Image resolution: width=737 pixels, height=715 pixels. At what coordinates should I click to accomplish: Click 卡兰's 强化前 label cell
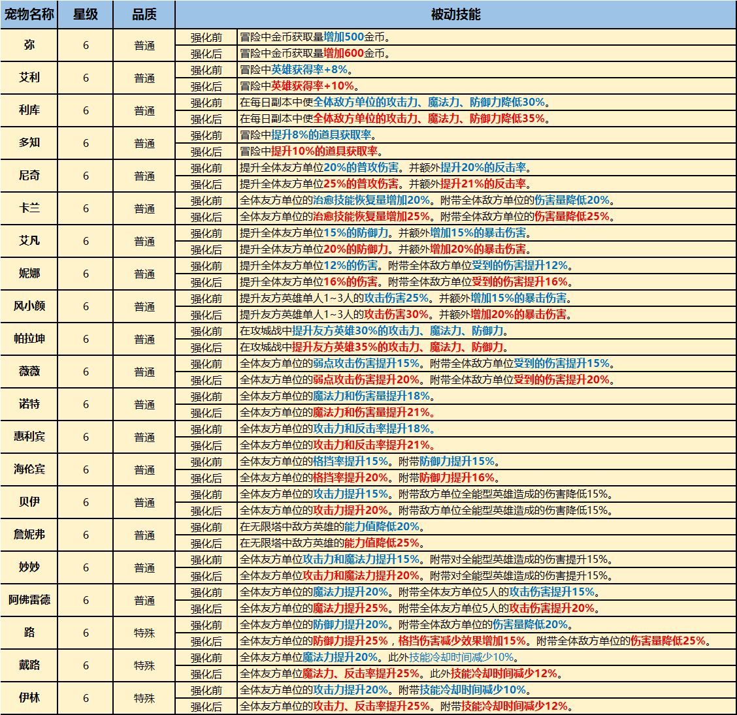[206, 200]
